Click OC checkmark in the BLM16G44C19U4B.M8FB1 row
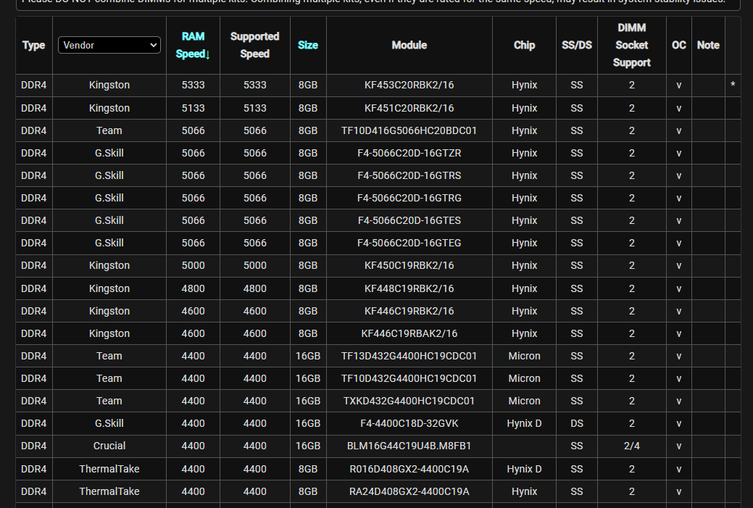This screenshot has height=508, width=753. [x=678, y=446]
